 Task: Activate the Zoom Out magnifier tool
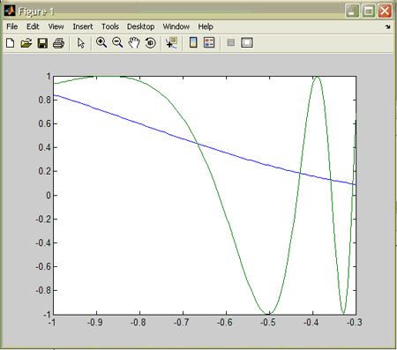point(117,43)
